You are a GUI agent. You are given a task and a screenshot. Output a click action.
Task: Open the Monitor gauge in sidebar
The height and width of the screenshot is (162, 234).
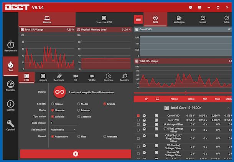point(11,86)
